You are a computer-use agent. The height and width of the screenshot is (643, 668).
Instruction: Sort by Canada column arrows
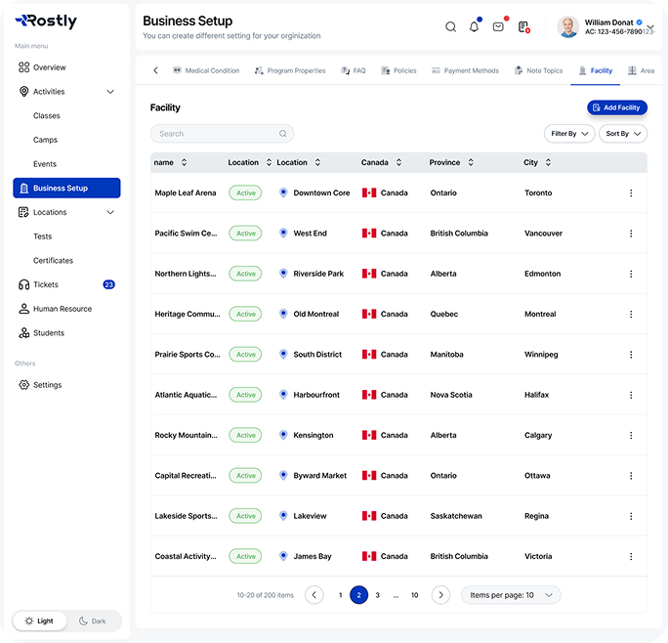click(x=398, y=162)
